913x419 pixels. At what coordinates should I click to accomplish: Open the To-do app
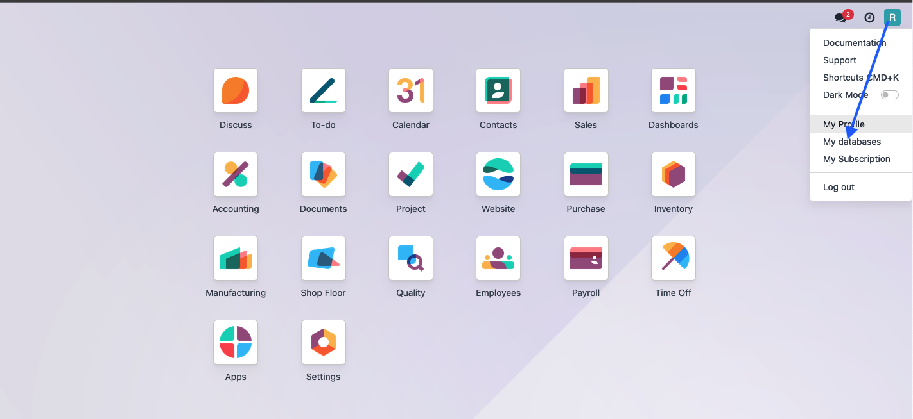point(324,90)
